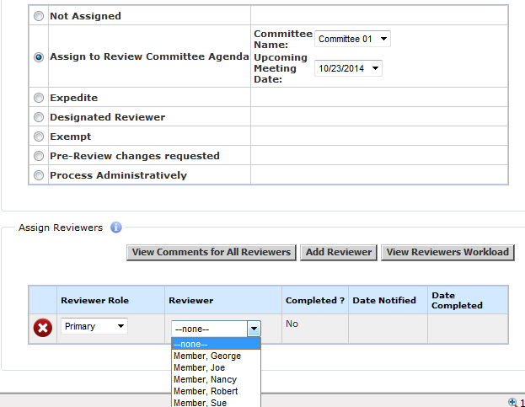Select Member, Nancy from reviewer list
The width and height of the screenshot is (525, 407).
(x=216, y=379)
